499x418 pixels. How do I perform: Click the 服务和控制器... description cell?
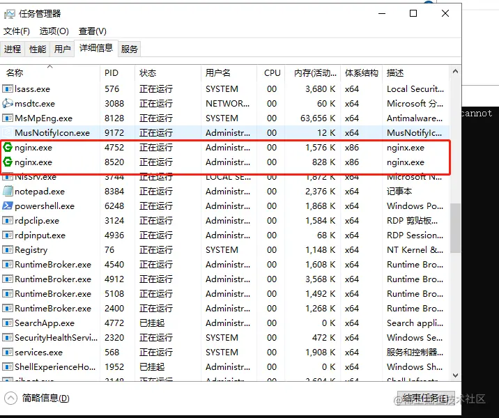[415, 352]
